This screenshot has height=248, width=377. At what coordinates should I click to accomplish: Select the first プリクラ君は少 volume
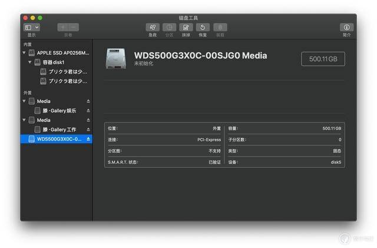click(x=57, y=72)
